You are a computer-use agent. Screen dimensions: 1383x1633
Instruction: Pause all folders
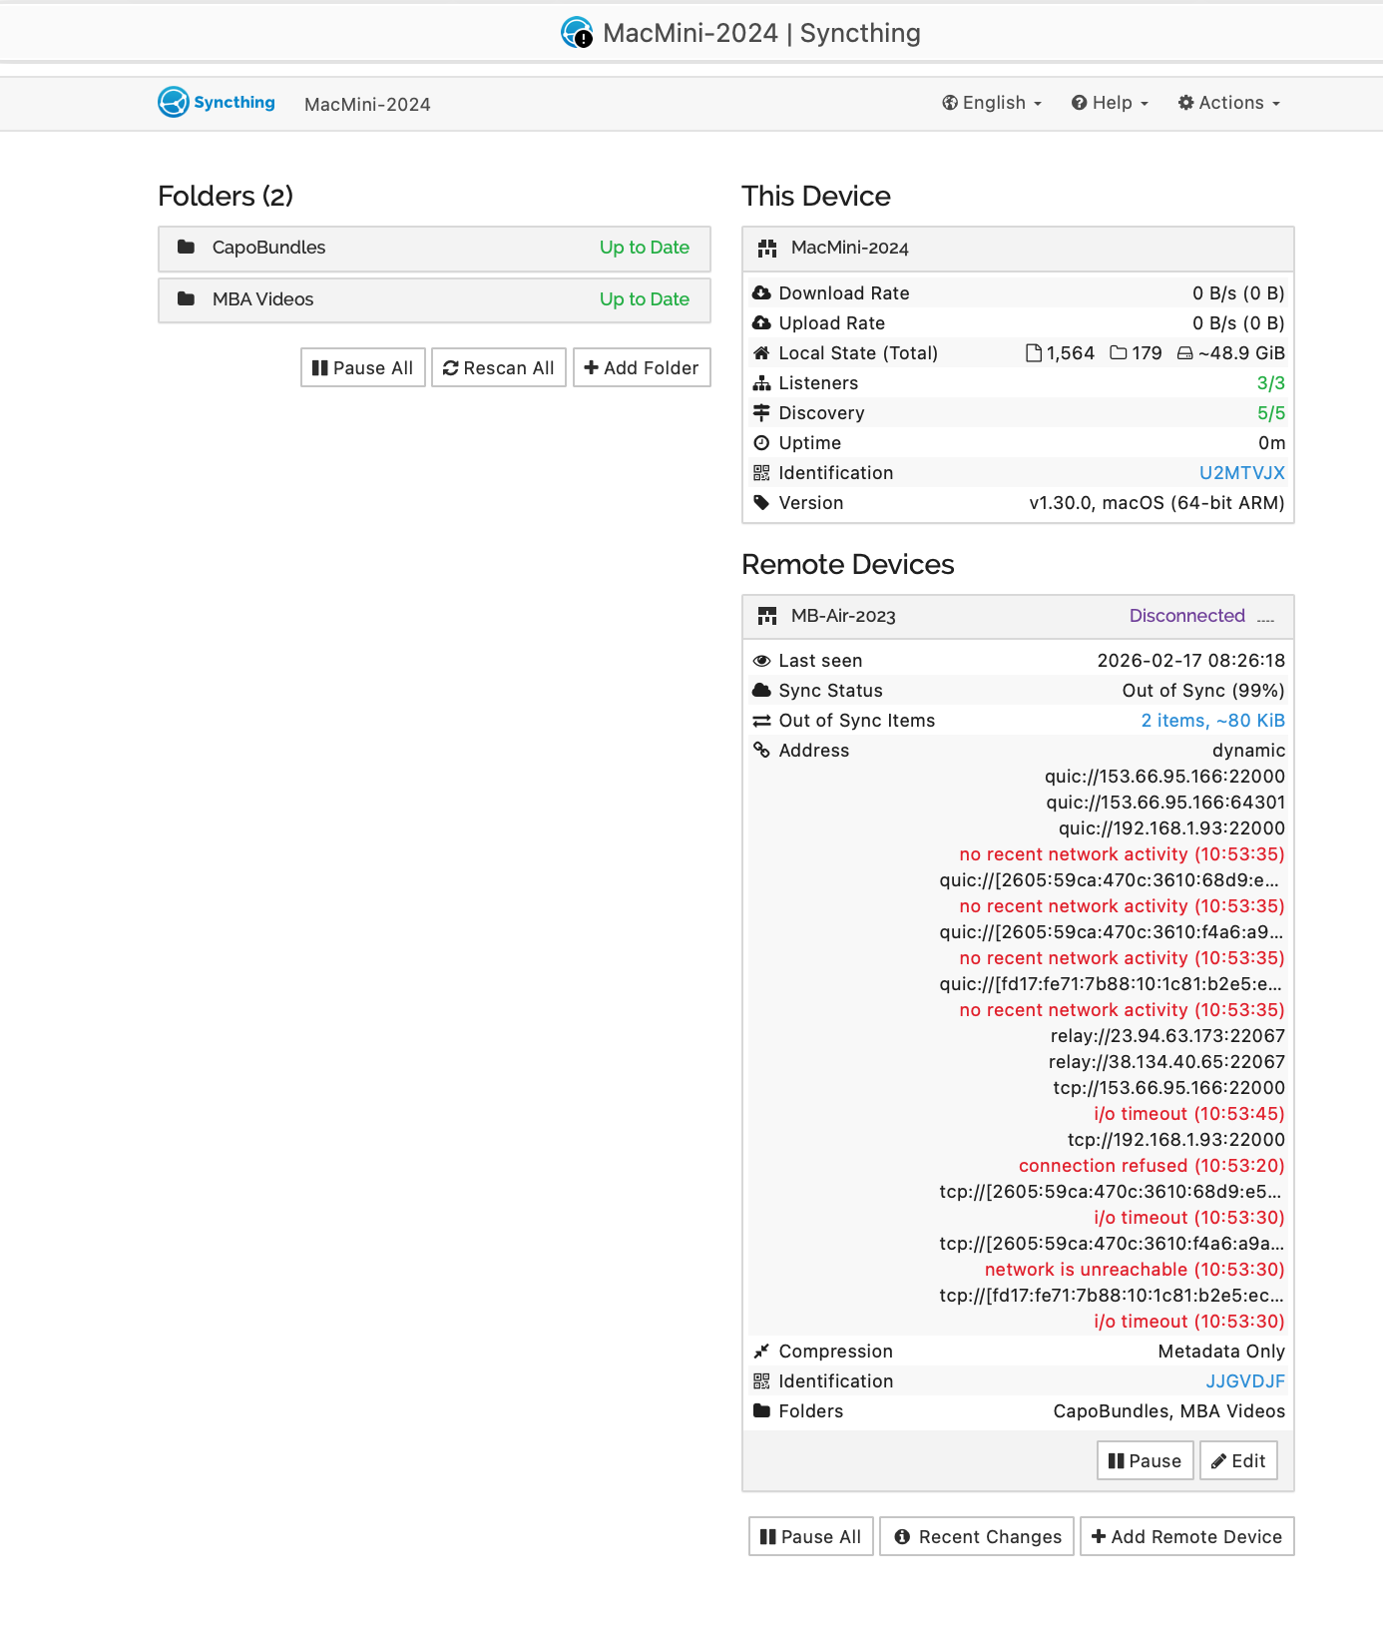click(x=363, y=368)
